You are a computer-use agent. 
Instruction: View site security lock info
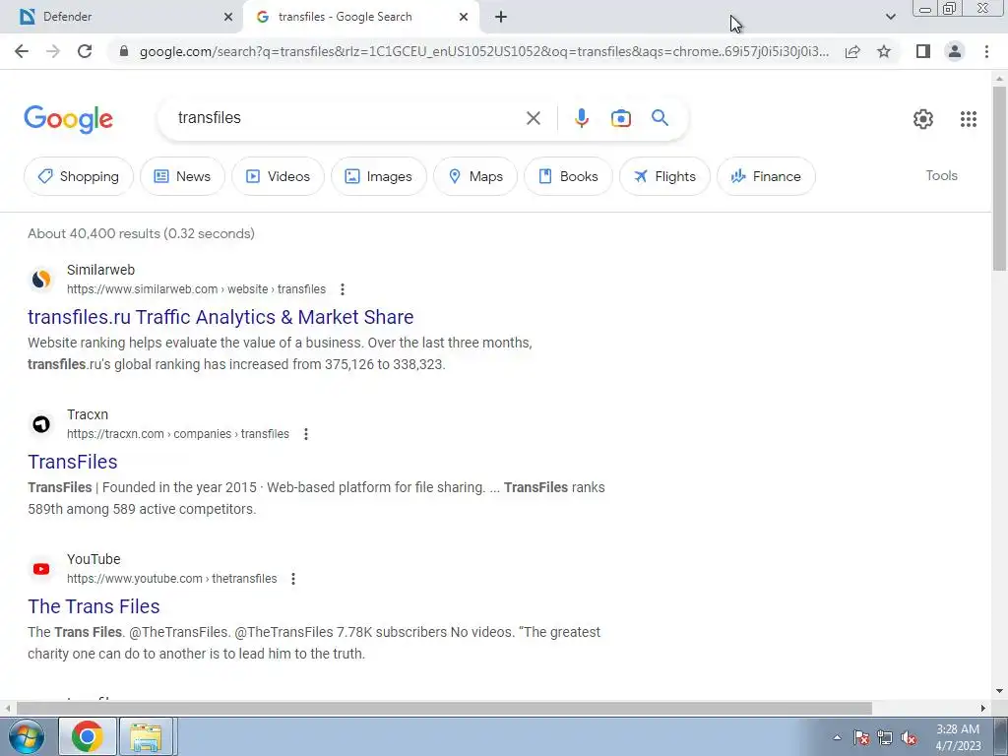124,51
